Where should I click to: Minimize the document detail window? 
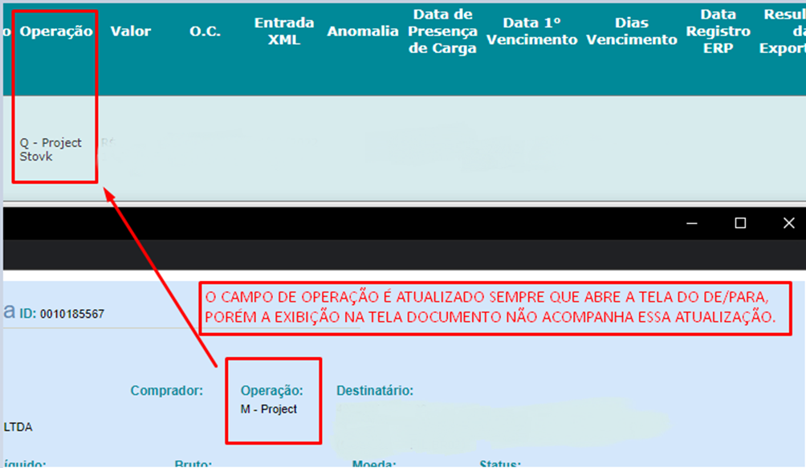(693, 223)
